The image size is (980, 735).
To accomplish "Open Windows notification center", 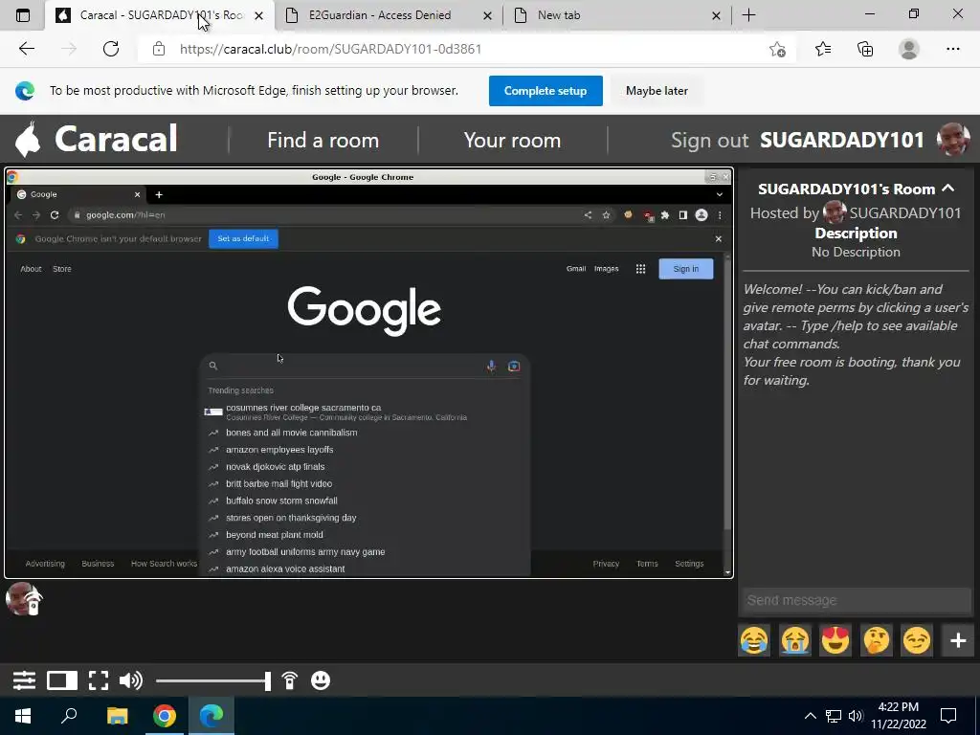I will [948, 716].
